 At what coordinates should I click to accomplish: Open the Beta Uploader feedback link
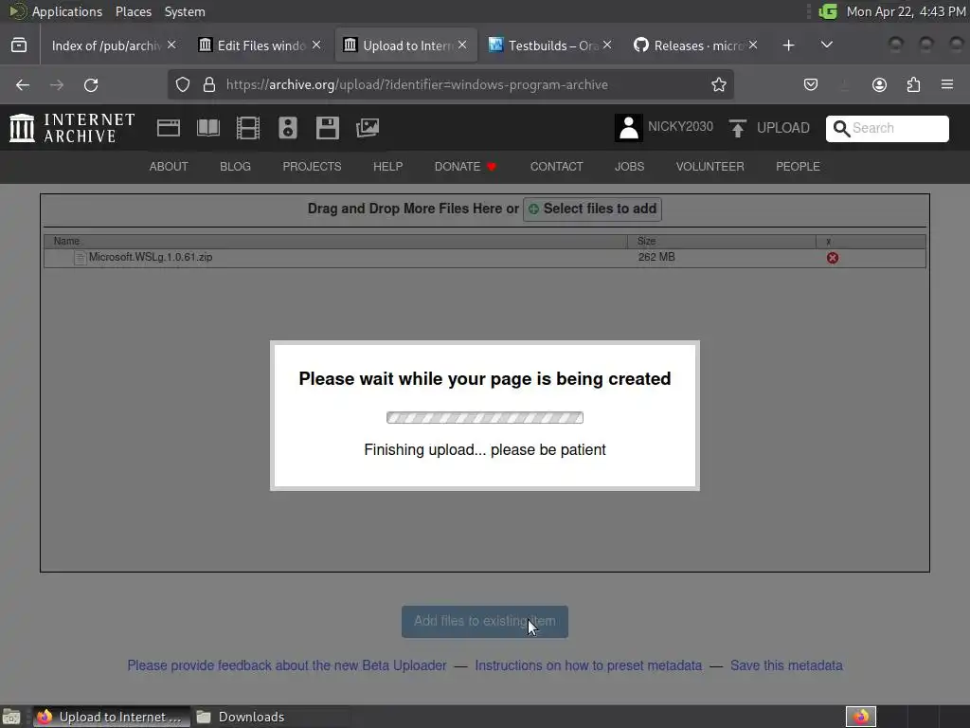tap(287, 665)
